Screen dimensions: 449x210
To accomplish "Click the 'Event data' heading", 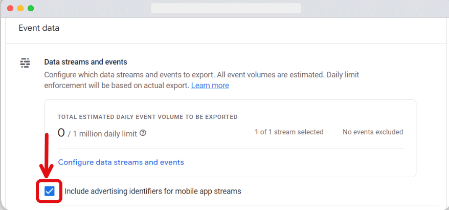I will pyautogui.click(x=39, y=28).
